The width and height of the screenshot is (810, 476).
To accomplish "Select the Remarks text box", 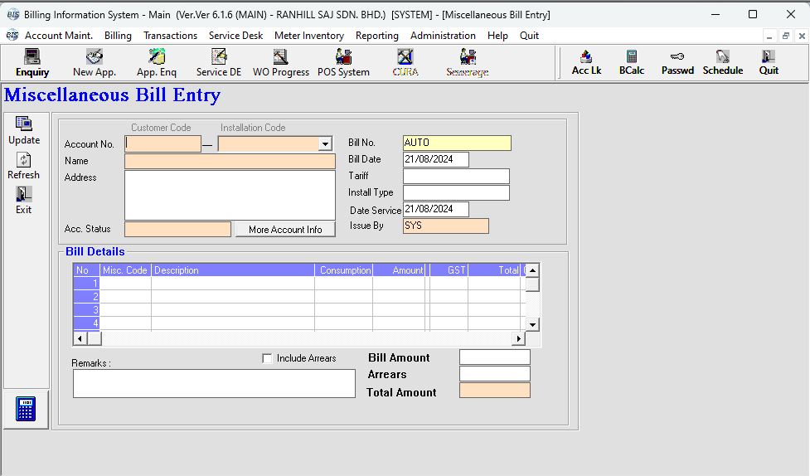I will pyautogui.click(x=214, y=383).
